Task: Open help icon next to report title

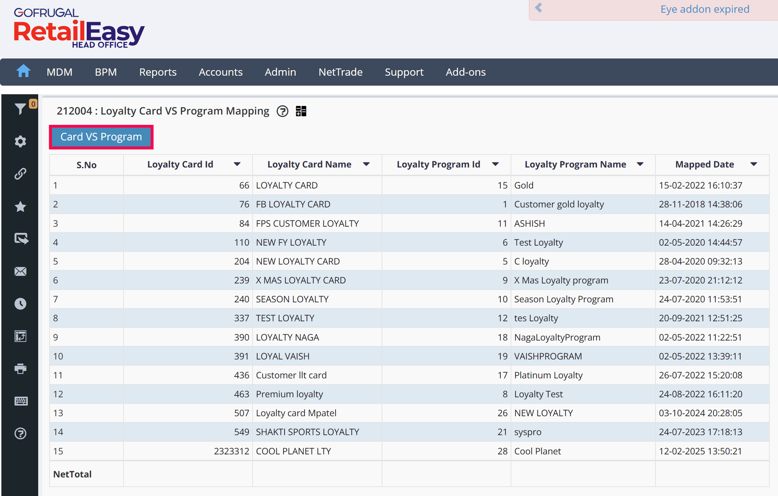Action: point(283,111)
